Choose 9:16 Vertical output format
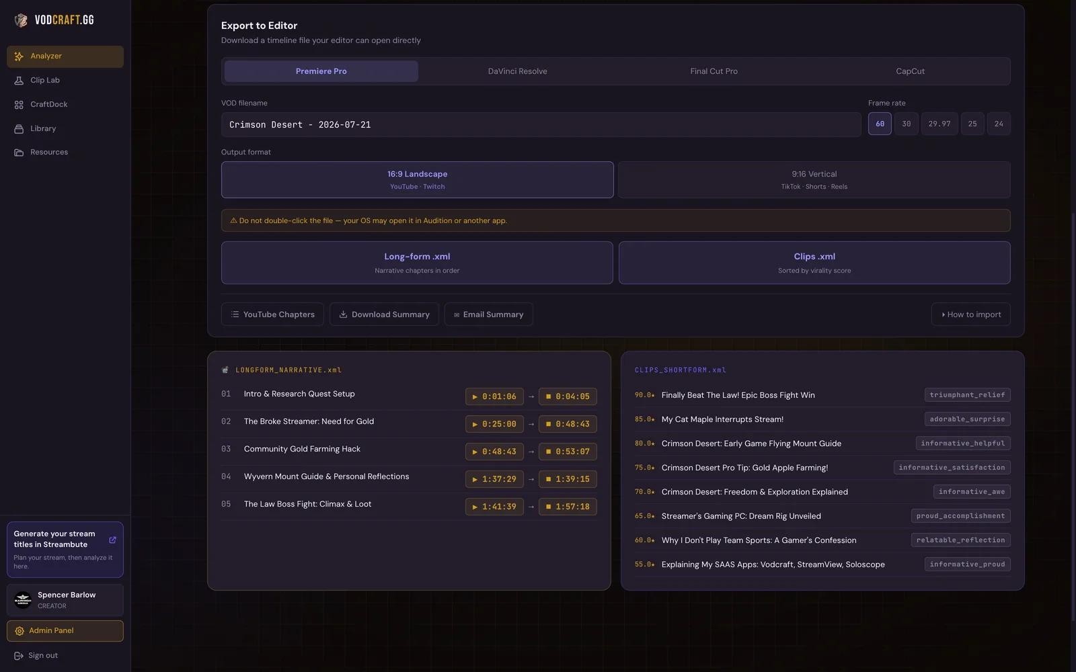Screen dimensions: 1076x672 pos(814,179)
